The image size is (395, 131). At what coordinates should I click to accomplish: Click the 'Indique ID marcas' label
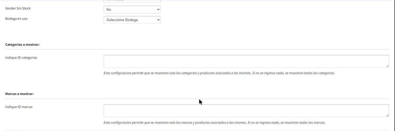click(x=19, y=107)
